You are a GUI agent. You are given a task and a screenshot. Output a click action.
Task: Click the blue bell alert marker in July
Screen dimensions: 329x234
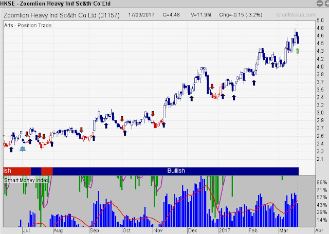23,149
